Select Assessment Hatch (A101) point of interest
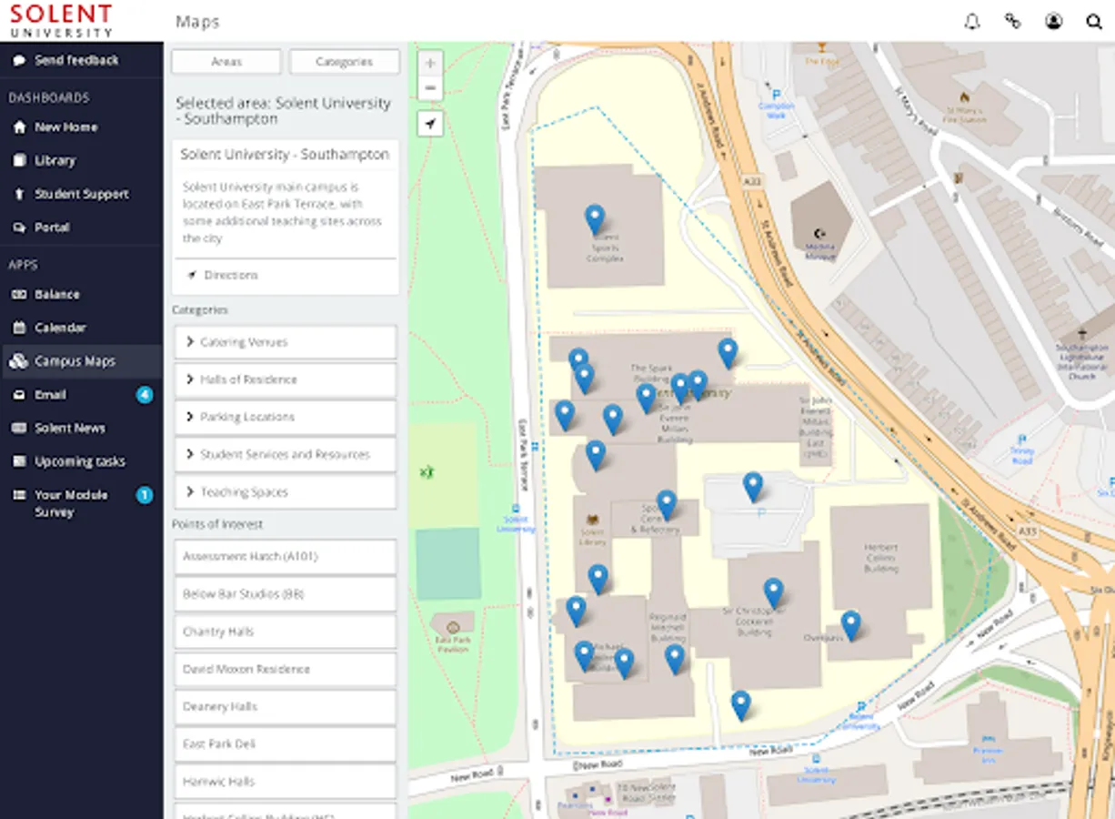This screenshot has height=819, width=1115. [x=286, y=556]
